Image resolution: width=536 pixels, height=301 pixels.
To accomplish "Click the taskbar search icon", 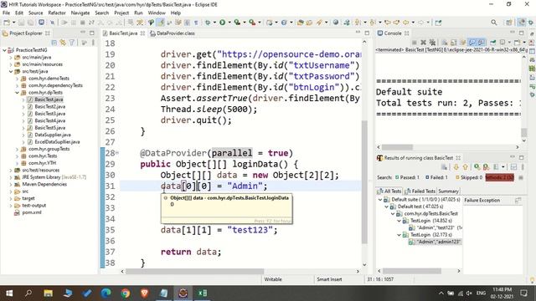I will [28, 293].
